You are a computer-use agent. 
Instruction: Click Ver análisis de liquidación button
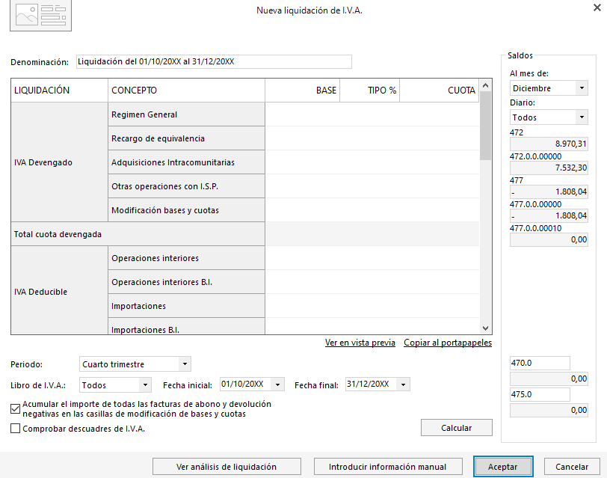[227, 466]
